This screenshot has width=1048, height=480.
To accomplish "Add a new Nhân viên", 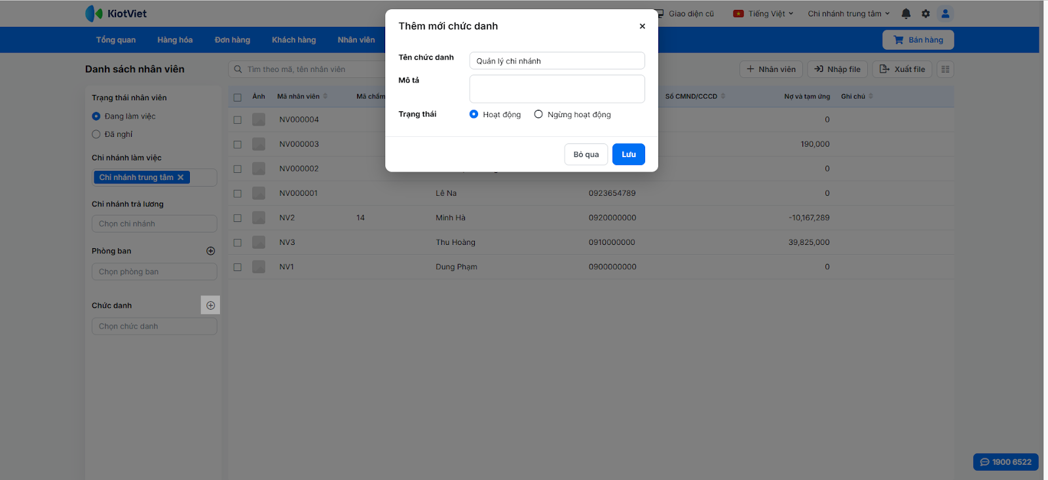I will point(771,69).
